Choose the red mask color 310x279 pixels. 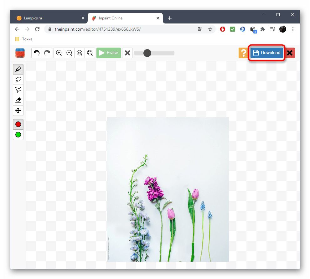coord(18,124)
